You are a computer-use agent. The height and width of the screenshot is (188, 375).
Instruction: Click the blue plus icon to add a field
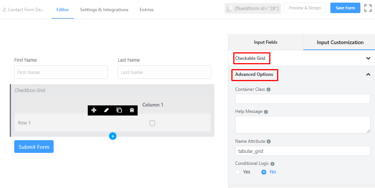[x=112, y=136]
